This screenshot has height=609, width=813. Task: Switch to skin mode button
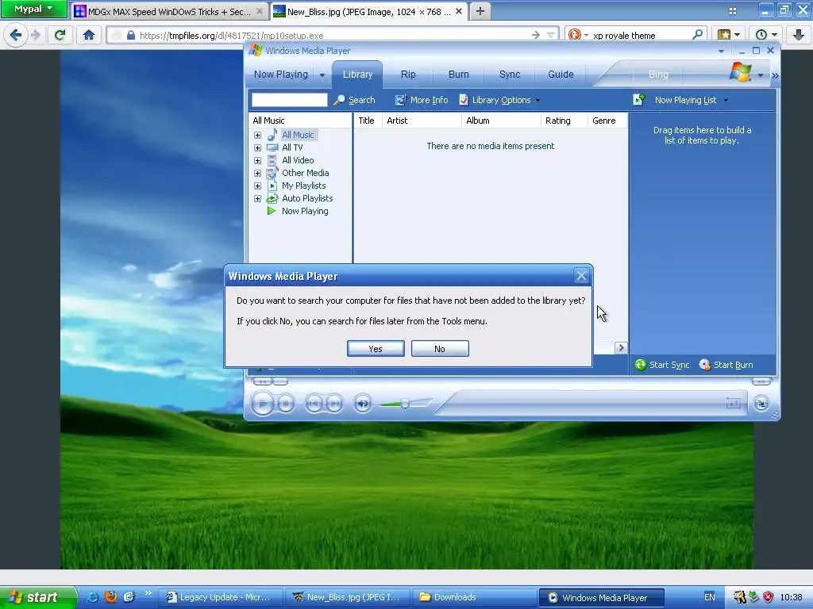761,403
